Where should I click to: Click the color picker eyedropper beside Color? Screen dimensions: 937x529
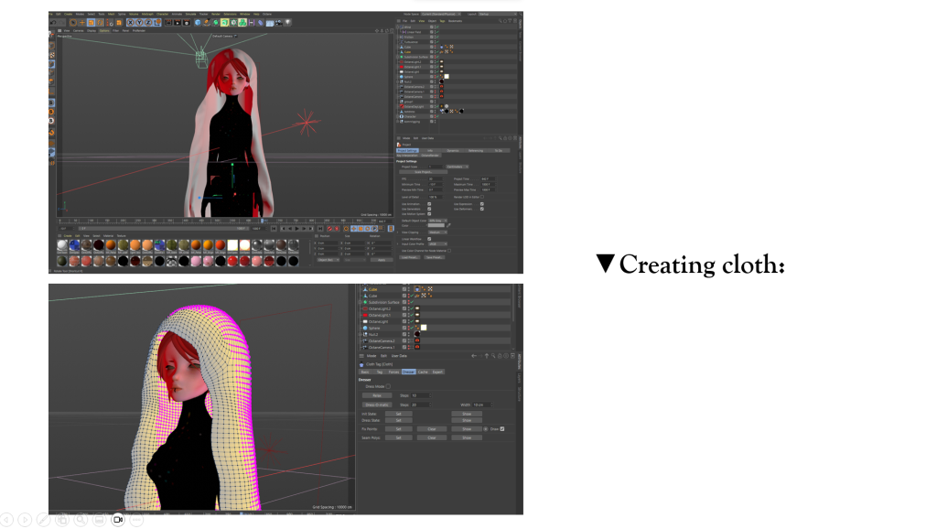pos(448,225)
